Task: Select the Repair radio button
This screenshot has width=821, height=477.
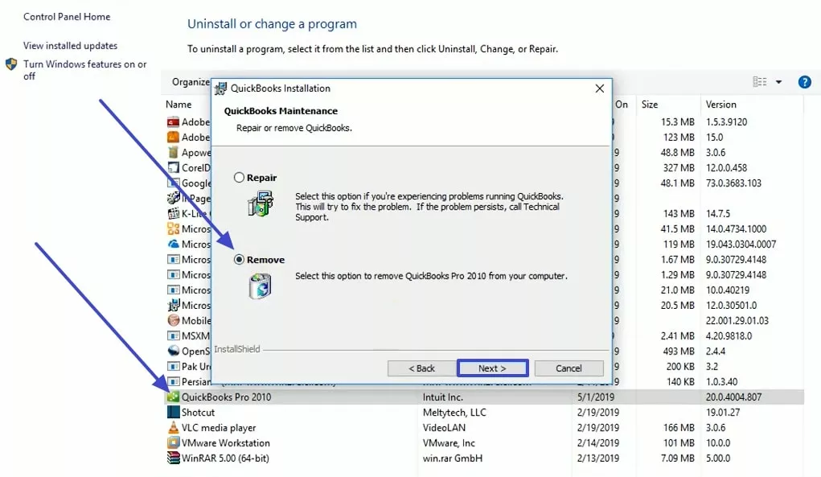Action: pyautogui.click(x=241, y=178)
